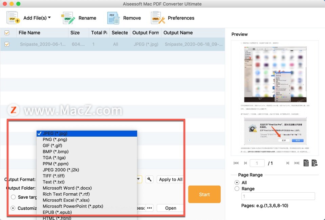Viewport: 325px width, 220px height.
Task: Open Preferences tools icon
Action: coord(158,18)
